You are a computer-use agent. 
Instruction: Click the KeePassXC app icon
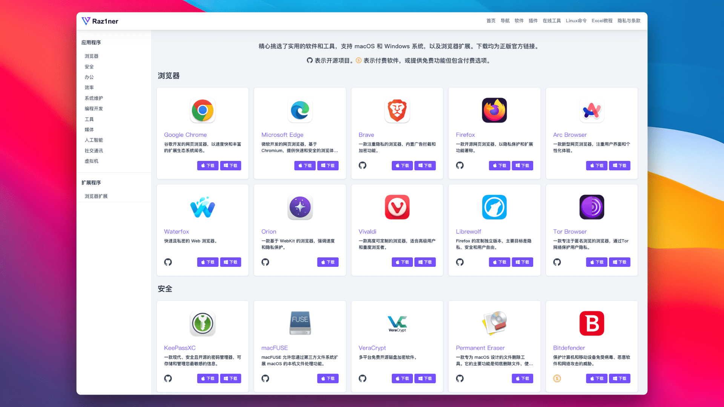tap(202, 323)
